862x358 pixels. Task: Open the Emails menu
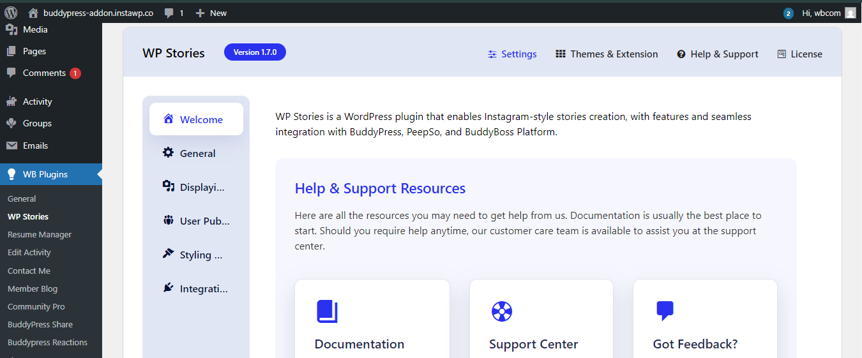tap(51, 145)
